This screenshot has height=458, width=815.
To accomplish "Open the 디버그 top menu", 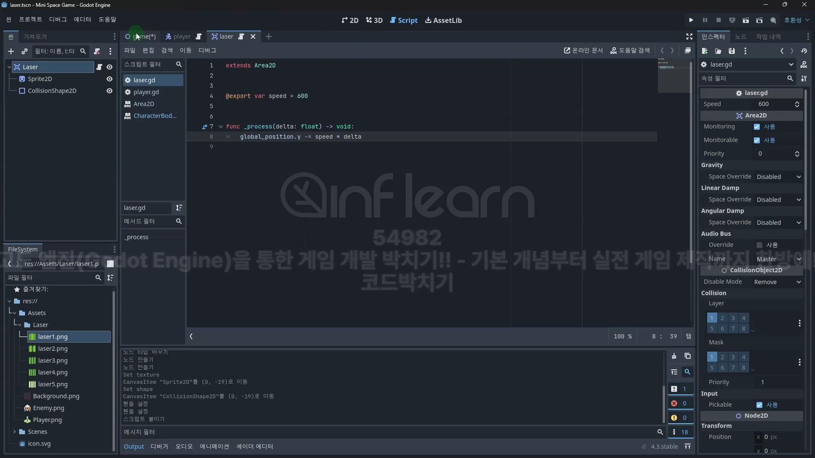I will click(58, 20).
